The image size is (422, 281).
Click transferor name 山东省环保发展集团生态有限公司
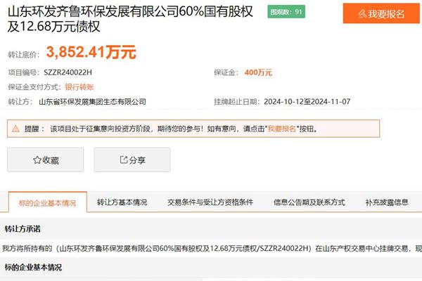(x=92, y=102)
